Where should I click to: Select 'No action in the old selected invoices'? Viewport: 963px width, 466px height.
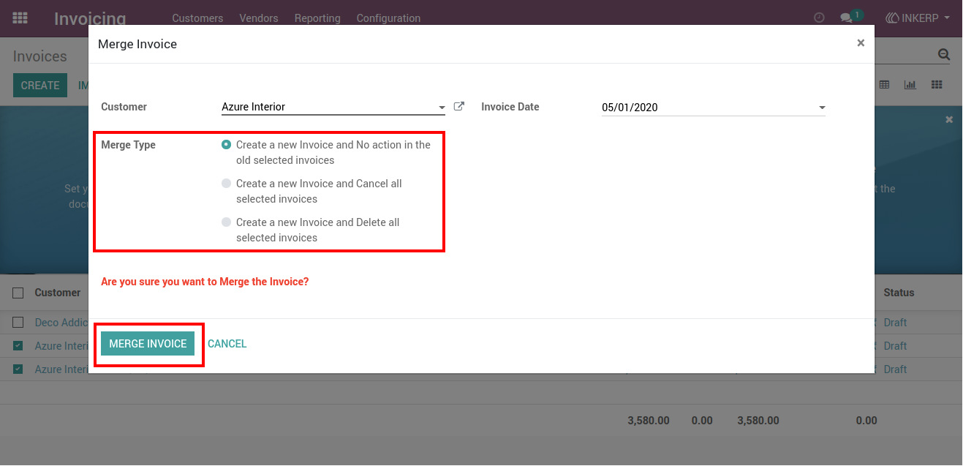click(227, 145)
